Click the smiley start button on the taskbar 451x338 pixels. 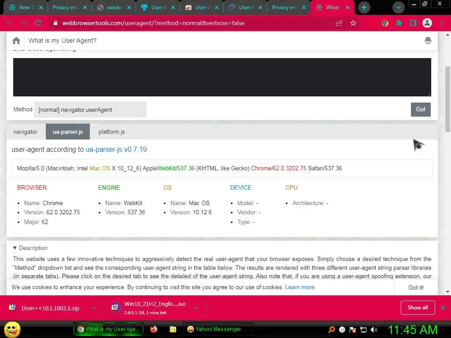12,329
